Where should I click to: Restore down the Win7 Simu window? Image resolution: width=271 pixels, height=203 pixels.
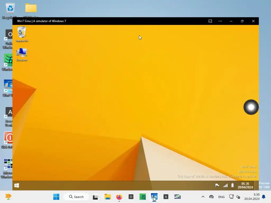242,21
